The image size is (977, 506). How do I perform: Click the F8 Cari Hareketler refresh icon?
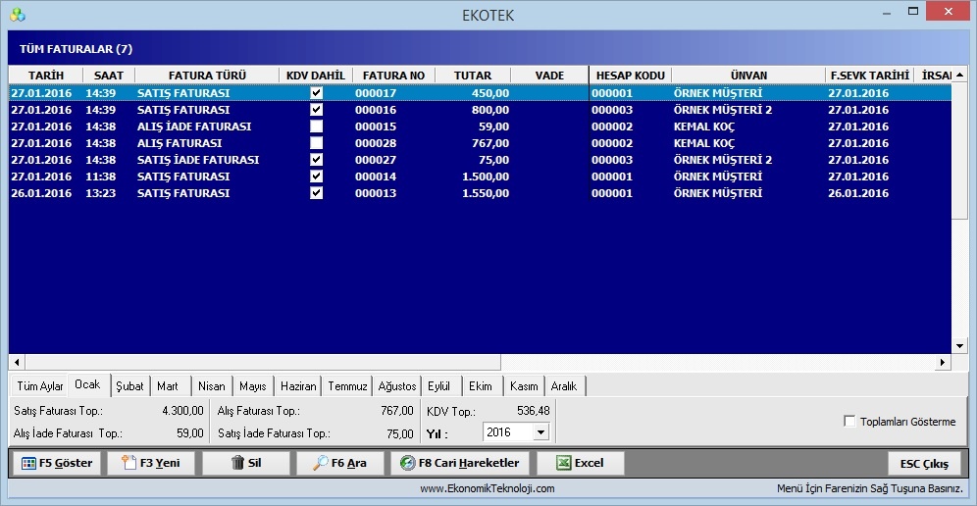407,463
